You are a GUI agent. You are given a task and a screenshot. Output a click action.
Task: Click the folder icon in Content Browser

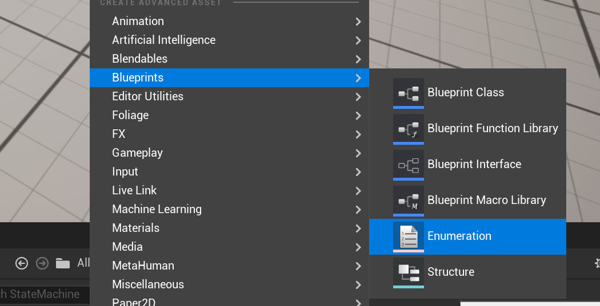pyautogui.click(x=62, y=263)
